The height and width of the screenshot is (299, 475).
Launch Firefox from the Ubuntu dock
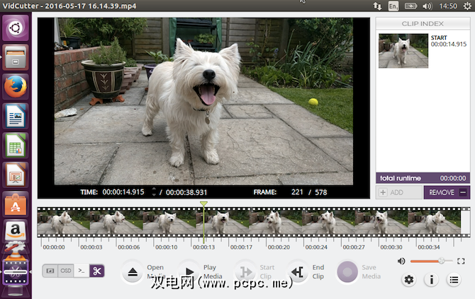point(16,86)
